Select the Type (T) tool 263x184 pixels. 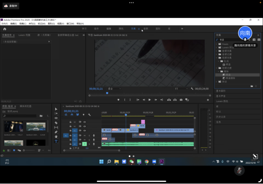(56, 141)
